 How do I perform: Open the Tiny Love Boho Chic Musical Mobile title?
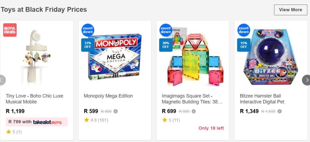35,99
